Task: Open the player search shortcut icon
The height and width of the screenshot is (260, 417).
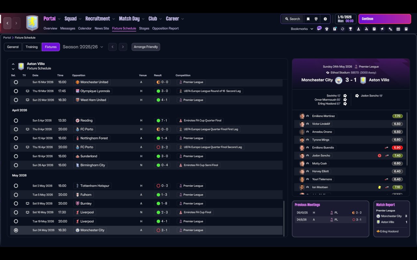Action: pyautogui.click(x=366, y=29)
